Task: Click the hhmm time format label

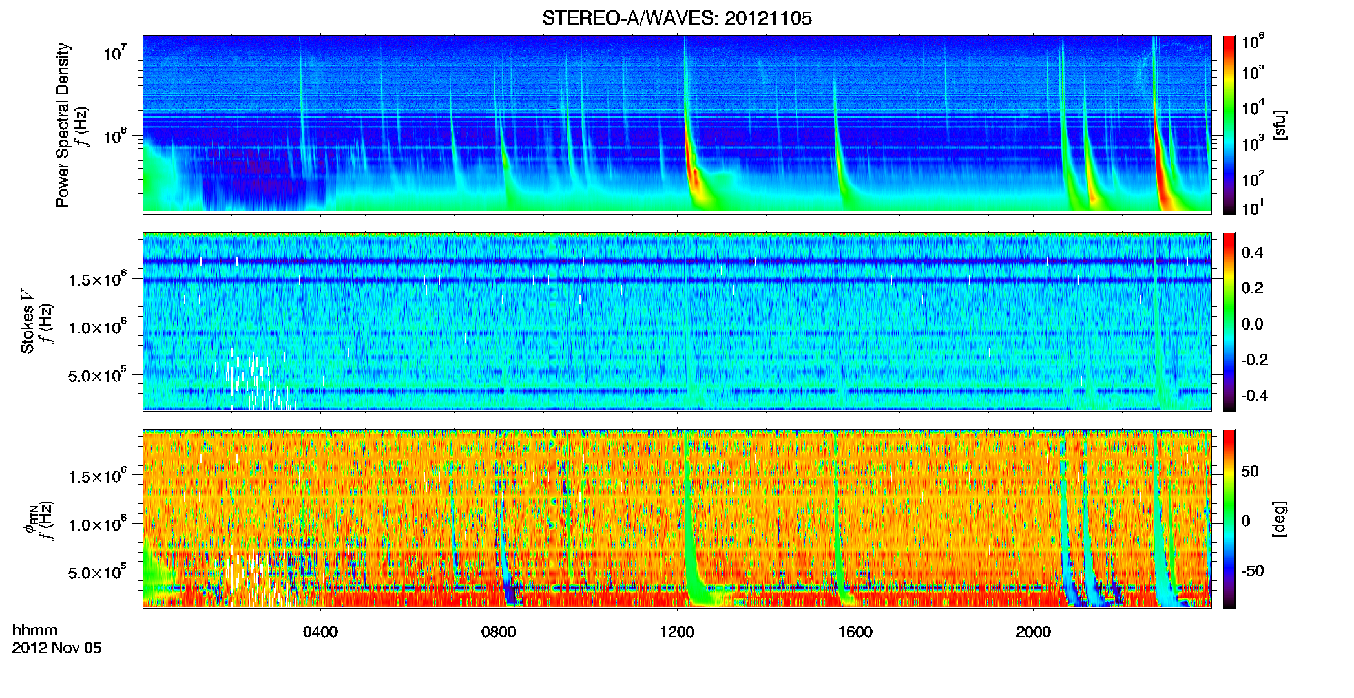Action: (35, 630)
